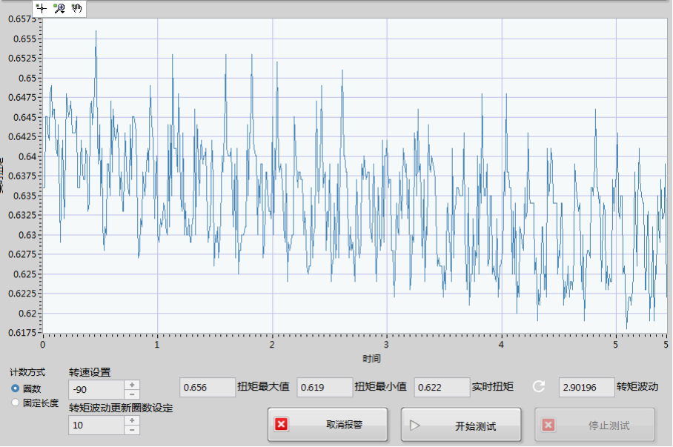Click the 扭矩最大值 field showing 0.656

[x=208, y=387]
